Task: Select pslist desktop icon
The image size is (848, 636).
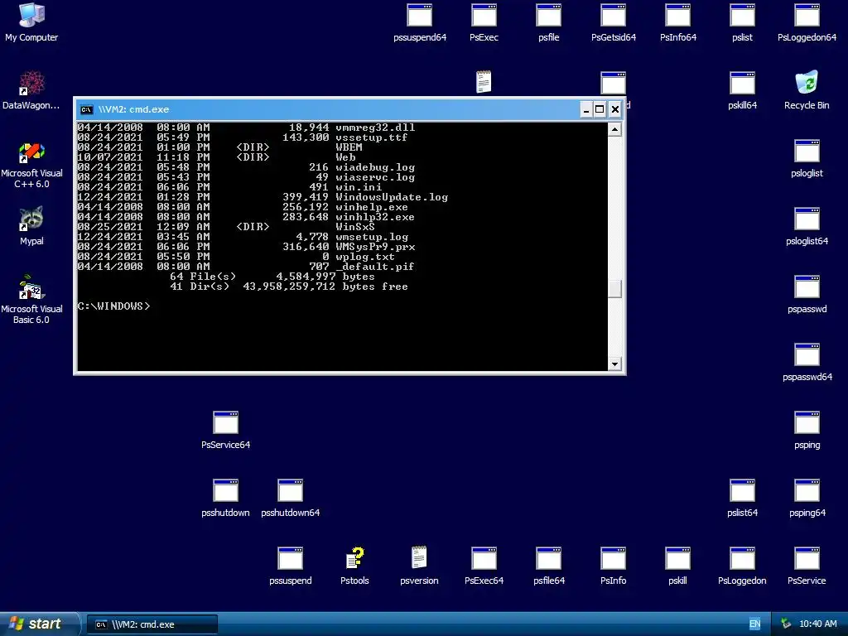Action: click(742, 22)
